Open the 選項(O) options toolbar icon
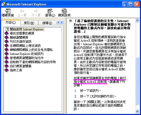 [50, 11]
